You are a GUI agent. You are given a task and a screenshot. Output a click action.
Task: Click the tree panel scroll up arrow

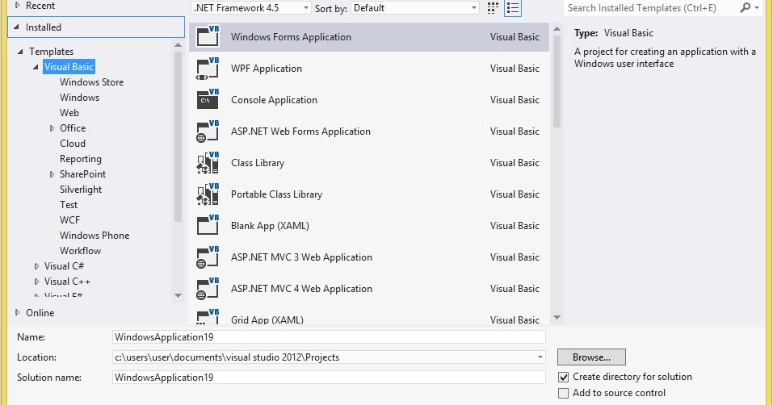(178, 45)
